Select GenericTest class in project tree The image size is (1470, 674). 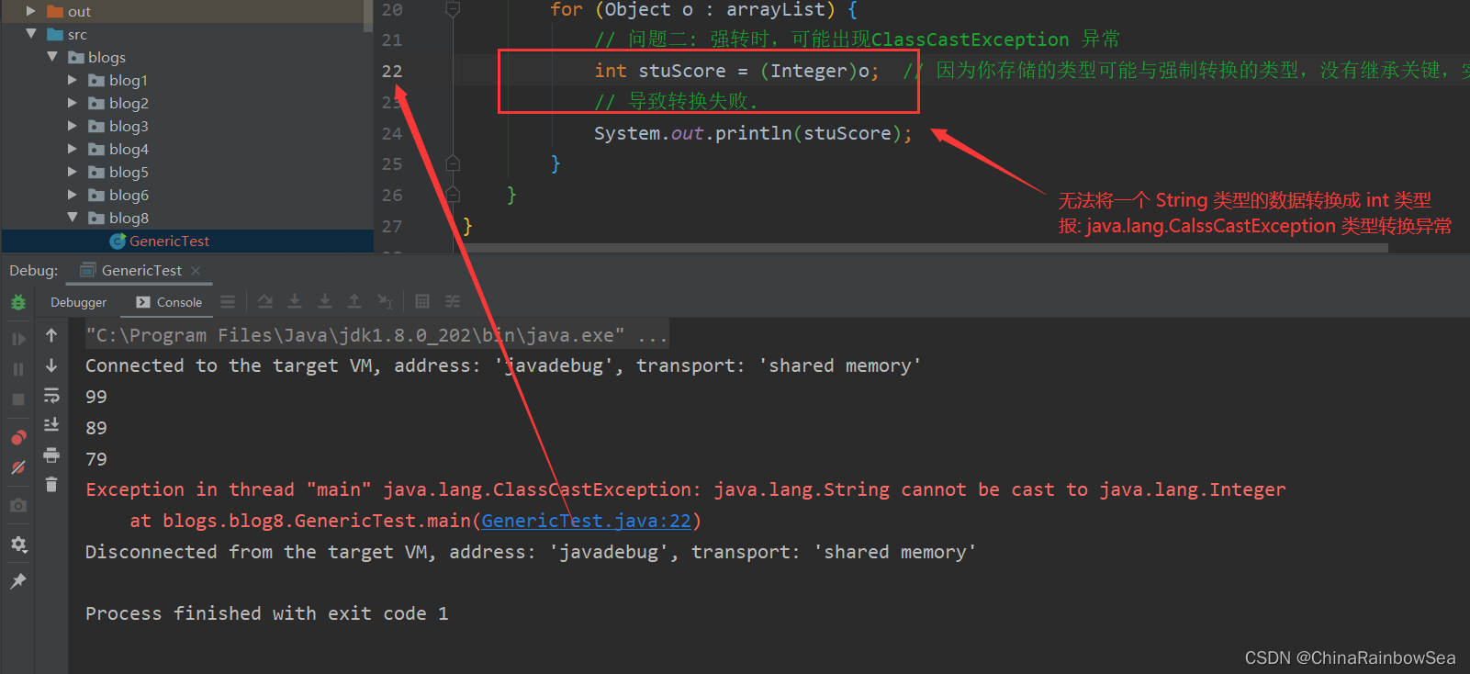tap(169, 241)
